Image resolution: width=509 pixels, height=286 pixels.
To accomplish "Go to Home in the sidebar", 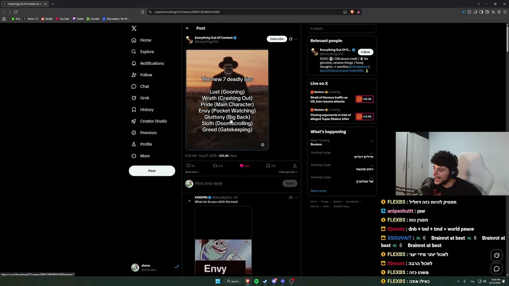I will [142, 40].
